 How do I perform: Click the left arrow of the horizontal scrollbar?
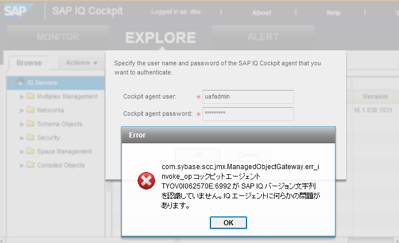(x=2, y=241)
